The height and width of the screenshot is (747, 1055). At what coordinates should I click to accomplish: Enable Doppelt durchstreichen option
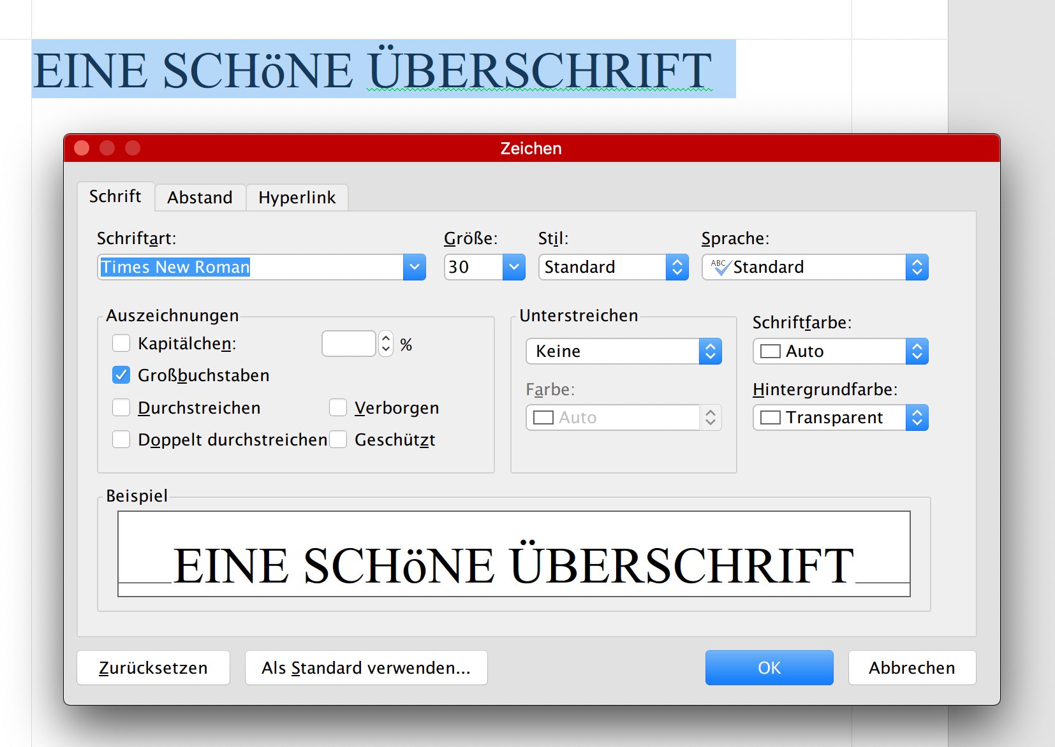121,439
